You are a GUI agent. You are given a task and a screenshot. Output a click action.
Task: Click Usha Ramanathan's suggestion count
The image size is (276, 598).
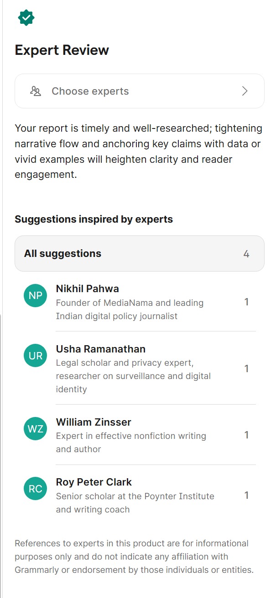click(x=246, y=368)
